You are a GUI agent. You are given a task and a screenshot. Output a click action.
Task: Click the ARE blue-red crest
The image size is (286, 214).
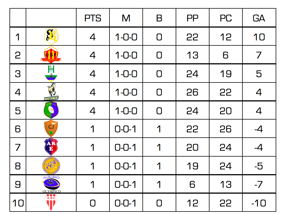[51, 147]
